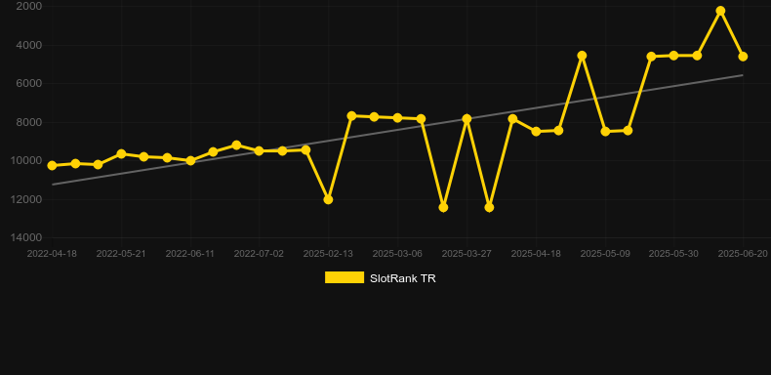The height and width of the screenshot is (375, 771).
Task: Select the highest peak point near 2000
Action: [x=720, y=11]
